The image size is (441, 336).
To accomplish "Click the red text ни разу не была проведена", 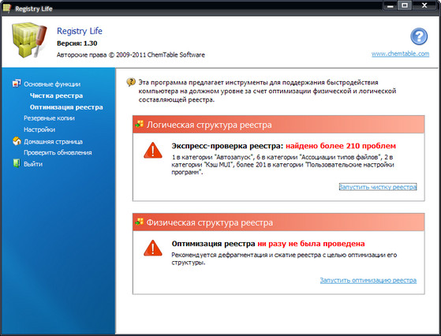I will coord(311,244).
